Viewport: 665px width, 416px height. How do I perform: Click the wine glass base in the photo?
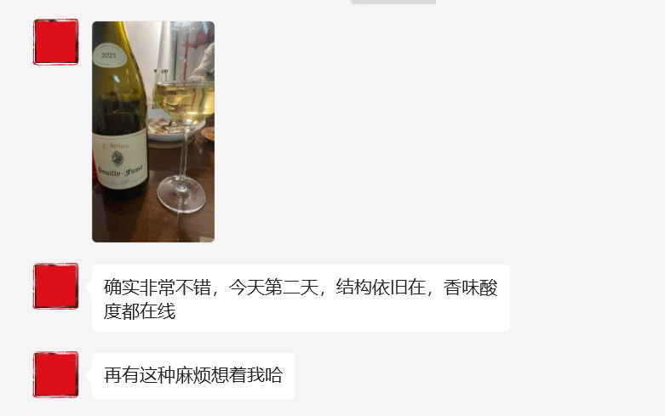coord(181,195)
